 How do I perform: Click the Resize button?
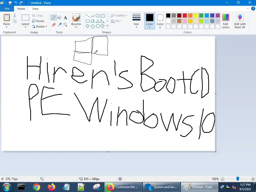pos(38,21)
